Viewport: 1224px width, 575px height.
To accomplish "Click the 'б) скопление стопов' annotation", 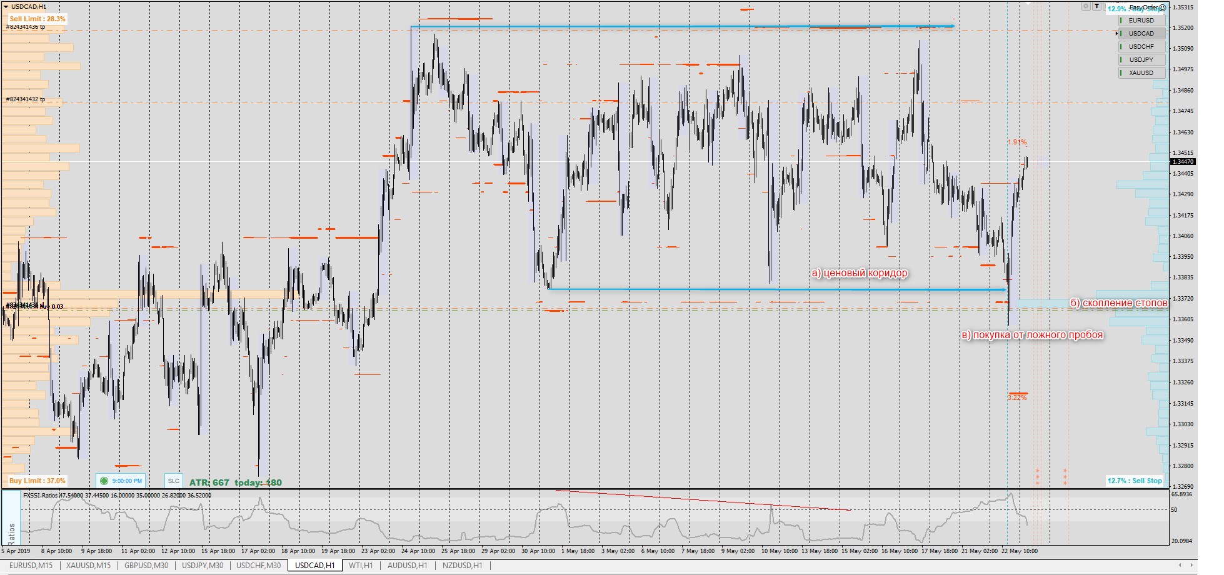I will tap(1118, 303).
